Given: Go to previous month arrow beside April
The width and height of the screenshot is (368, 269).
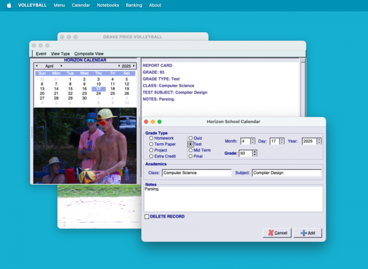Looking at the screenshot, I should (37, 66).
